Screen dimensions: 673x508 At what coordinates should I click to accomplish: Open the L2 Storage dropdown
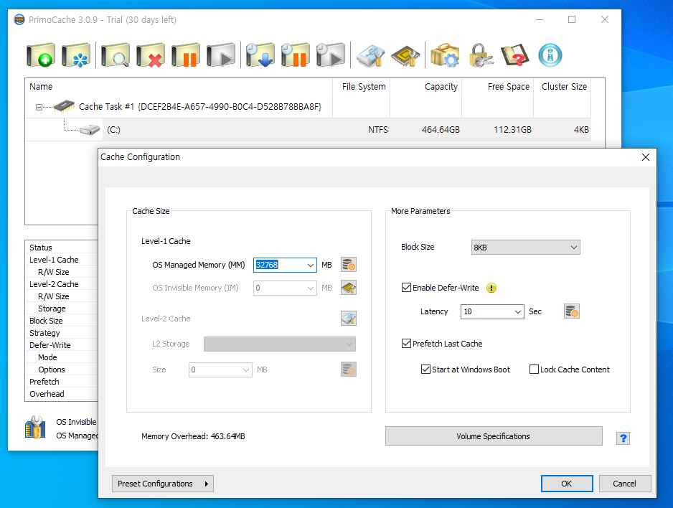tap(349, 344)
